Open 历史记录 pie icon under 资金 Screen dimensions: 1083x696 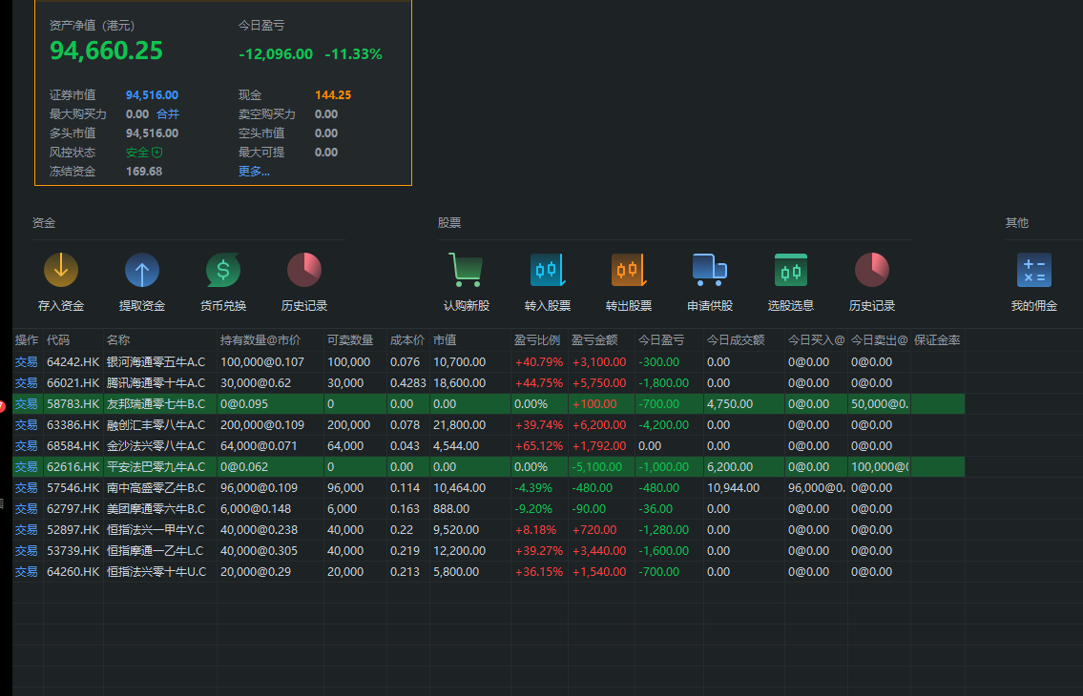tap(303, 270)
